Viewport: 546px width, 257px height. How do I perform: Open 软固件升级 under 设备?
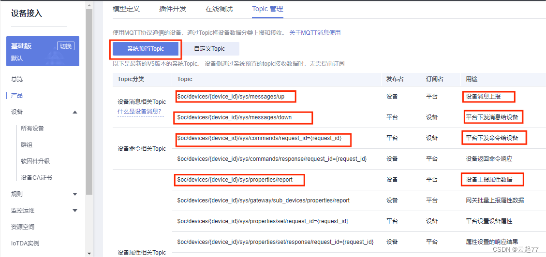[x=35, y=161]
